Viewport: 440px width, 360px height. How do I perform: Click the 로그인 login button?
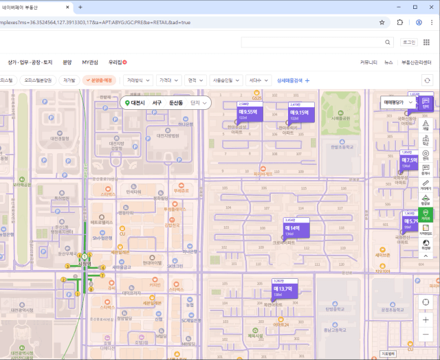409,43
